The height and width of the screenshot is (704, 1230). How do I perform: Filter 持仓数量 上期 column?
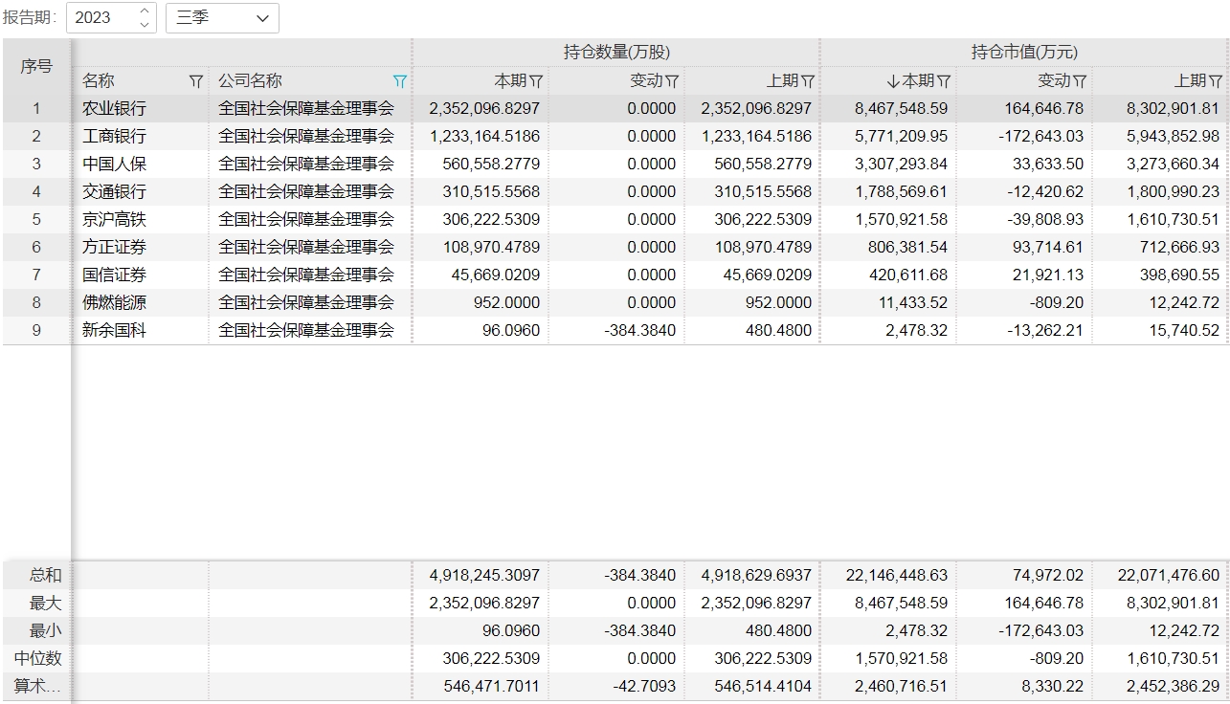coord(808,81)
